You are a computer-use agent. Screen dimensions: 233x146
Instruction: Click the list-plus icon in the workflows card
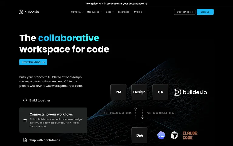25,120
